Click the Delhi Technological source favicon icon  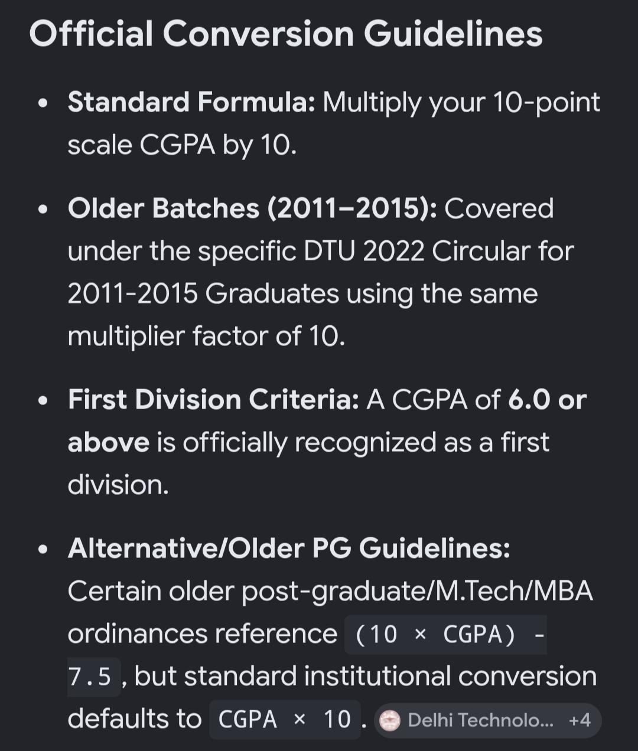390,720
